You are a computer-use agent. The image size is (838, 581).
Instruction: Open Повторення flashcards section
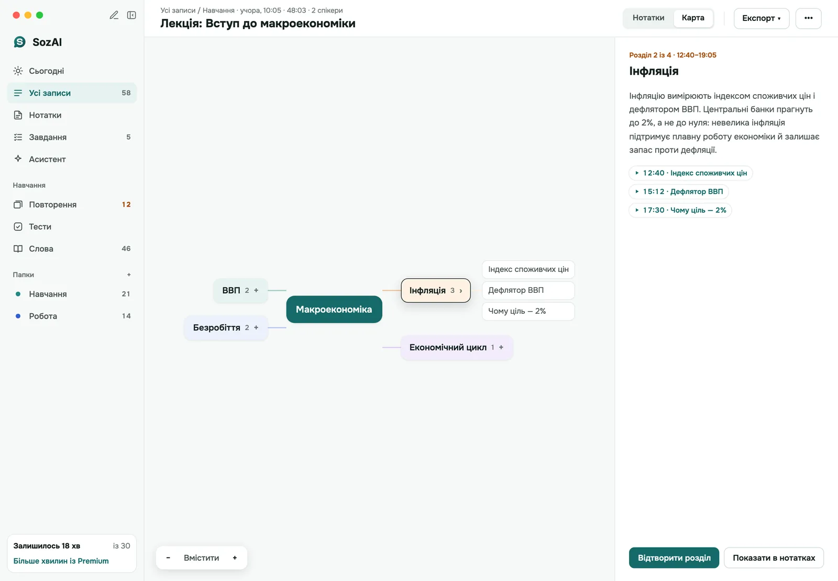(x=72, y=204)
